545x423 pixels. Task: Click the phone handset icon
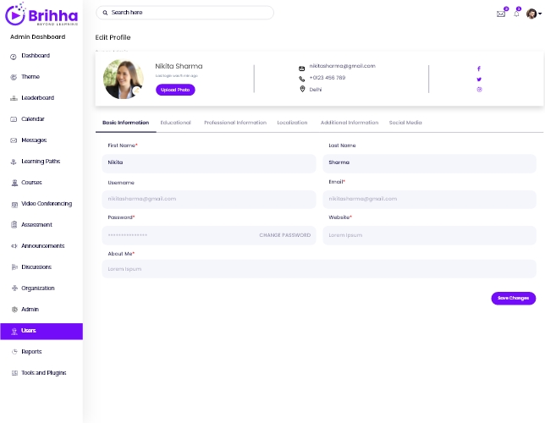(301, 79)
